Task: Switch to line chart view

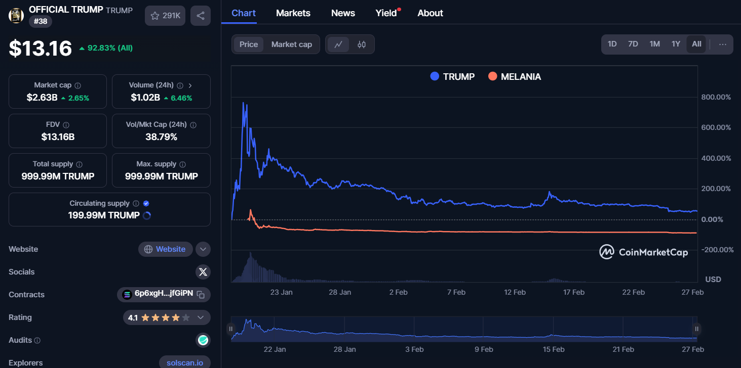Action: 338,44
